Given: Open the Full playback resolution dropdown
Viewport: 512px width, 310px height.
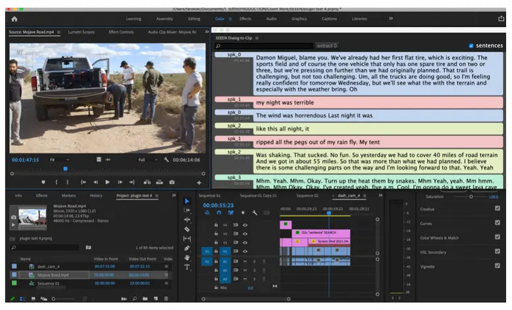Looking at the screenshot, I should [147, 160].
